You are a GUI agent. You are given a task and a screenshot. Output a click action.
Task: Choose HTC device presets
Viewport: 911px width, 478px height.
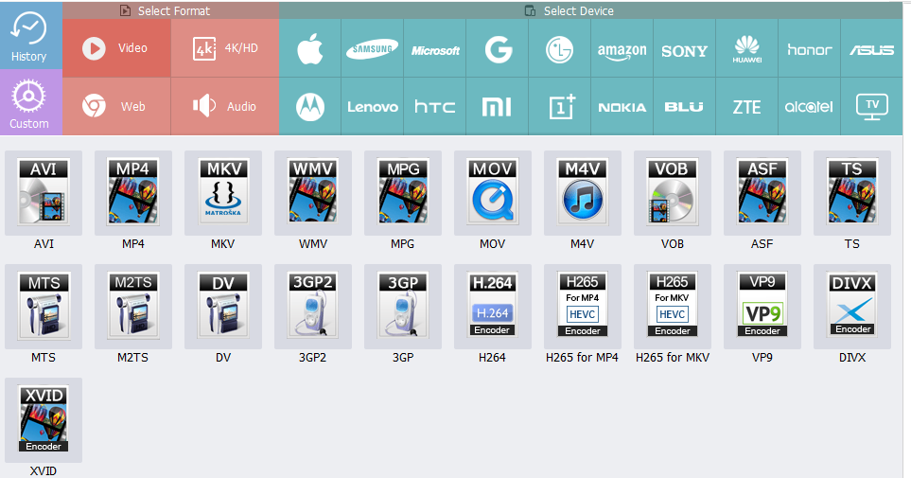click(434, 106)
